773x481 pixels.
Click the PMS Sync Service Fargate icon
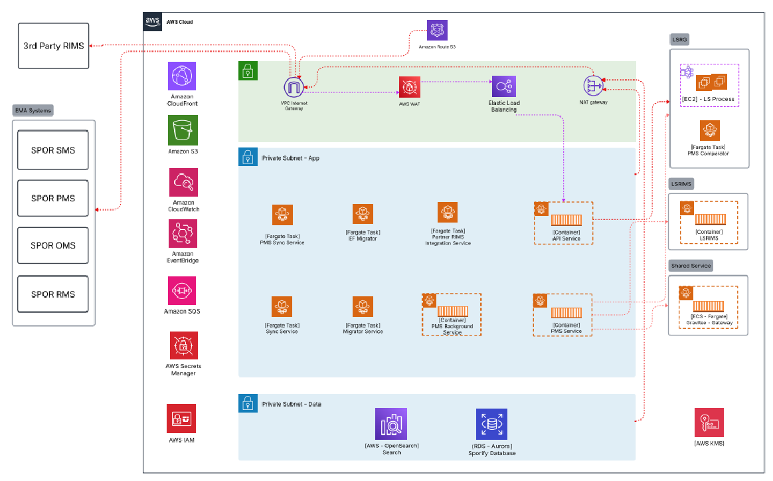(x=282, y=215)
